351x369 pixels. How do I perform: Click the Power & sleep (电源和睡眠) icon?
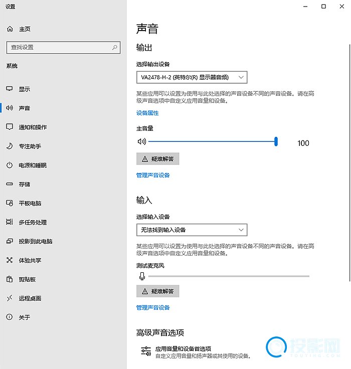pos(10,165)
